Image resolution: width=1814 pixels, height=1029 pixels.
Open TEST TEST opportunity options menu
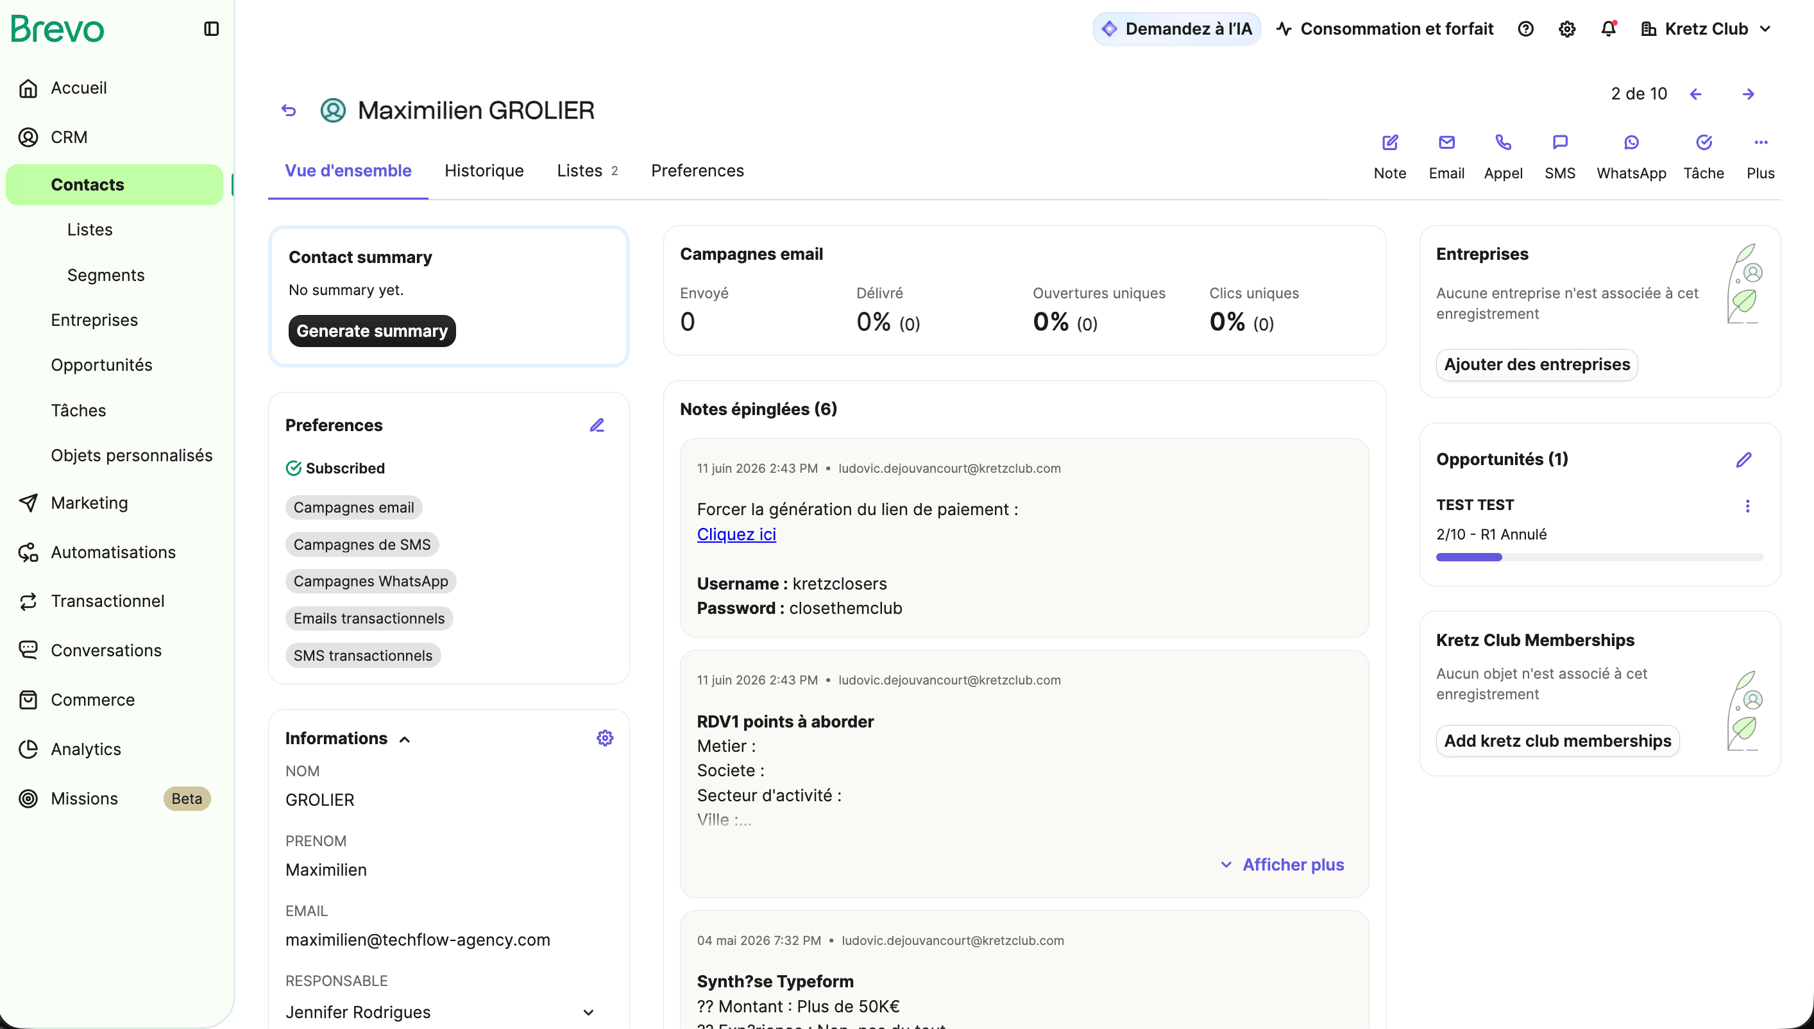(x=1747, y=506)
